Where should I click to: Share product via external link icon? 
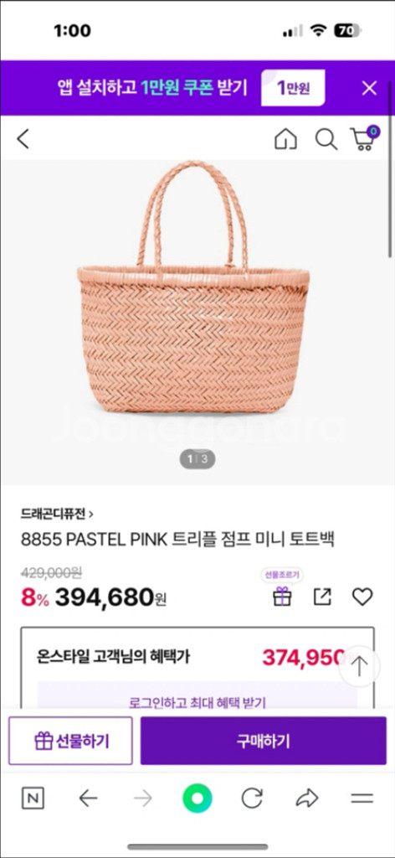(322, 597)
